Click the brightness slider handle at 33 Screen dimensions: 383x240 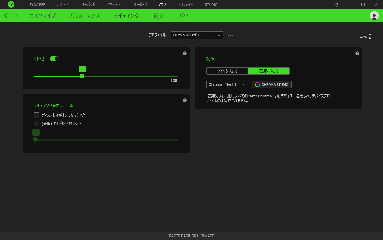82,76
